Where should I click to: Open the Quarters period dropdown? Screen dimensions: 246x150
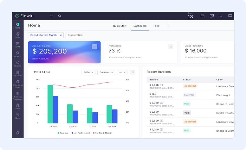tap(106, 72)
